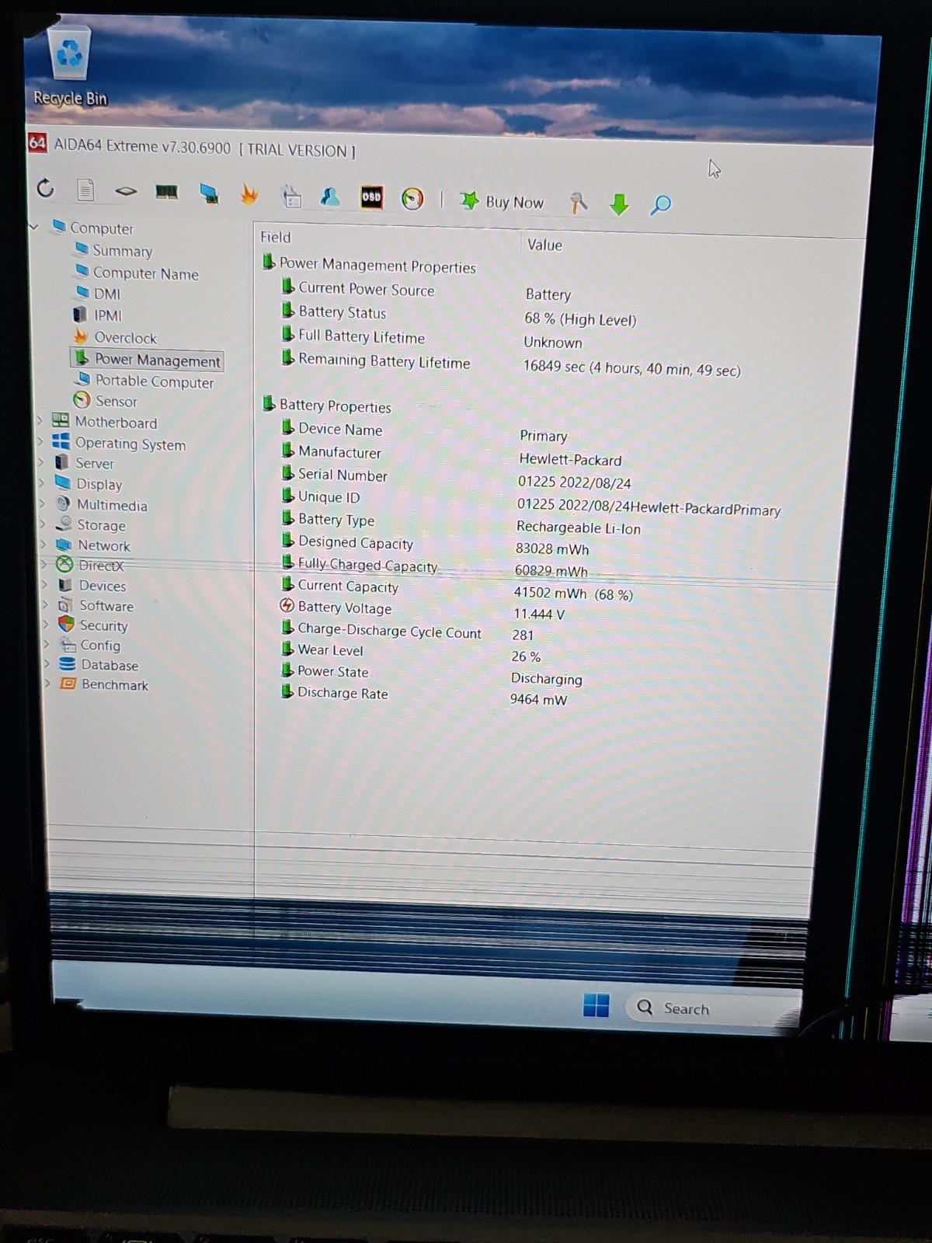Expand the Server node arrow
932x1243 pixels.
point(41,461)
